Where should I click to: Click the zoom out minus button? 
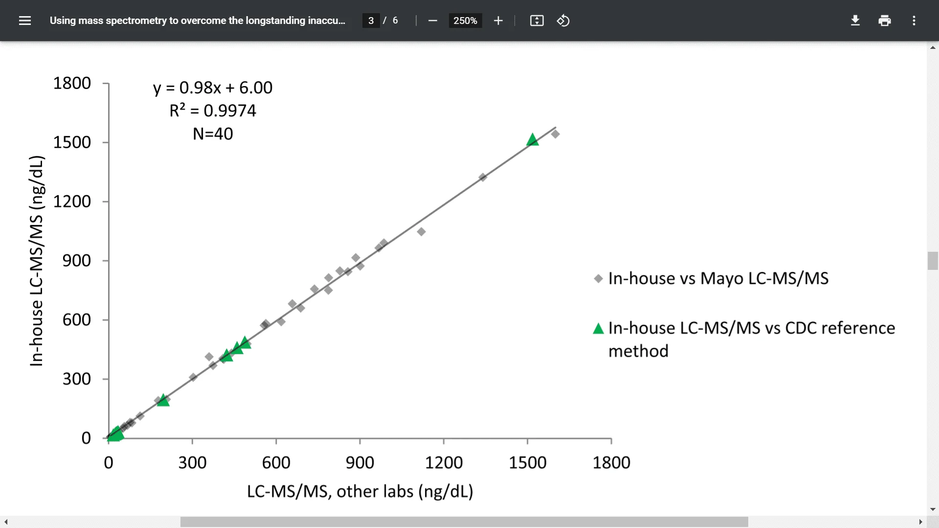432,21
